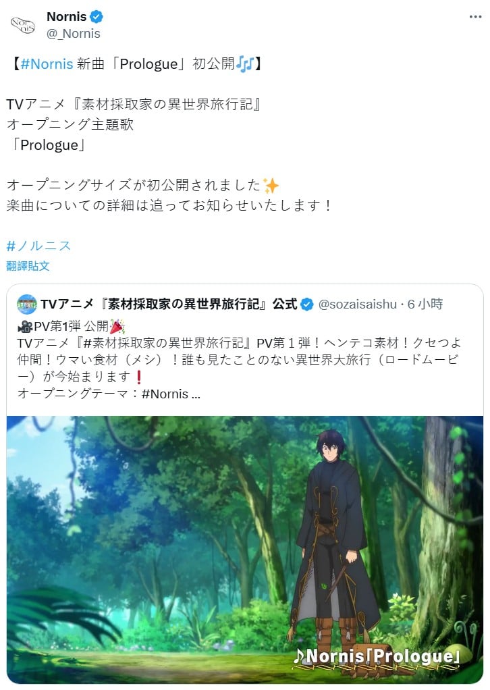Open the quoted tweet's anime account avatar
Image resolution: width=490 pixels, height=690 pixels.
click(x=27, y=304)
